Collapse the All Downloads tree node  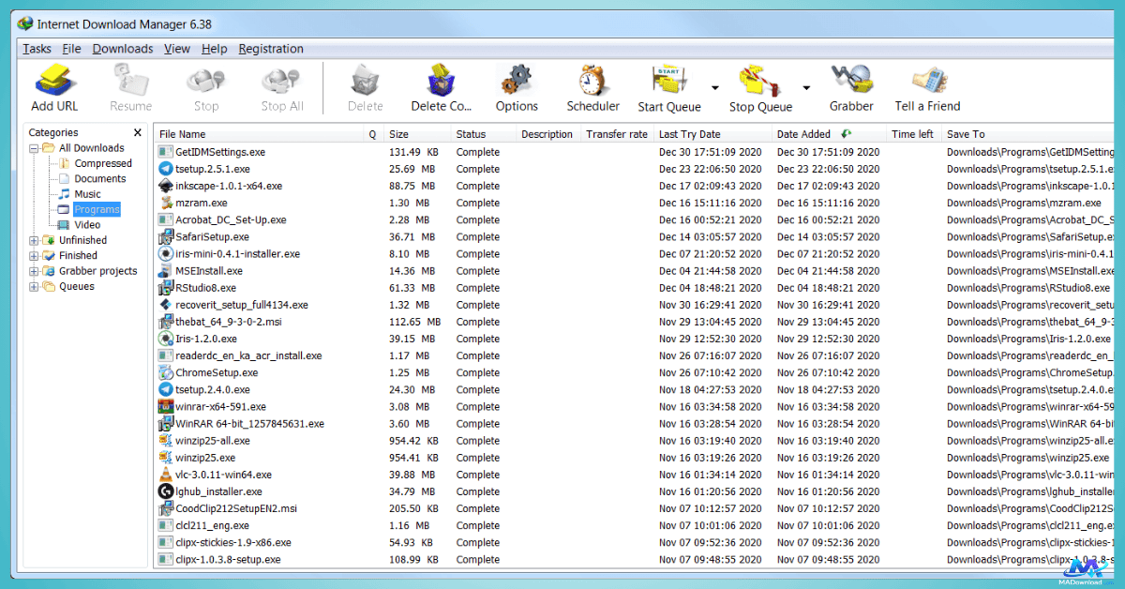pyautogui.click(x=35, y=148)
